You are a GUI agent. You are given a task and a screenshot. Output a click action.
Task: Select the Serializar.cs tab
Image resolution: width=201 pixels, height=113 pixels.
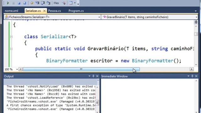pyautogui.click(x=33, y=11)
